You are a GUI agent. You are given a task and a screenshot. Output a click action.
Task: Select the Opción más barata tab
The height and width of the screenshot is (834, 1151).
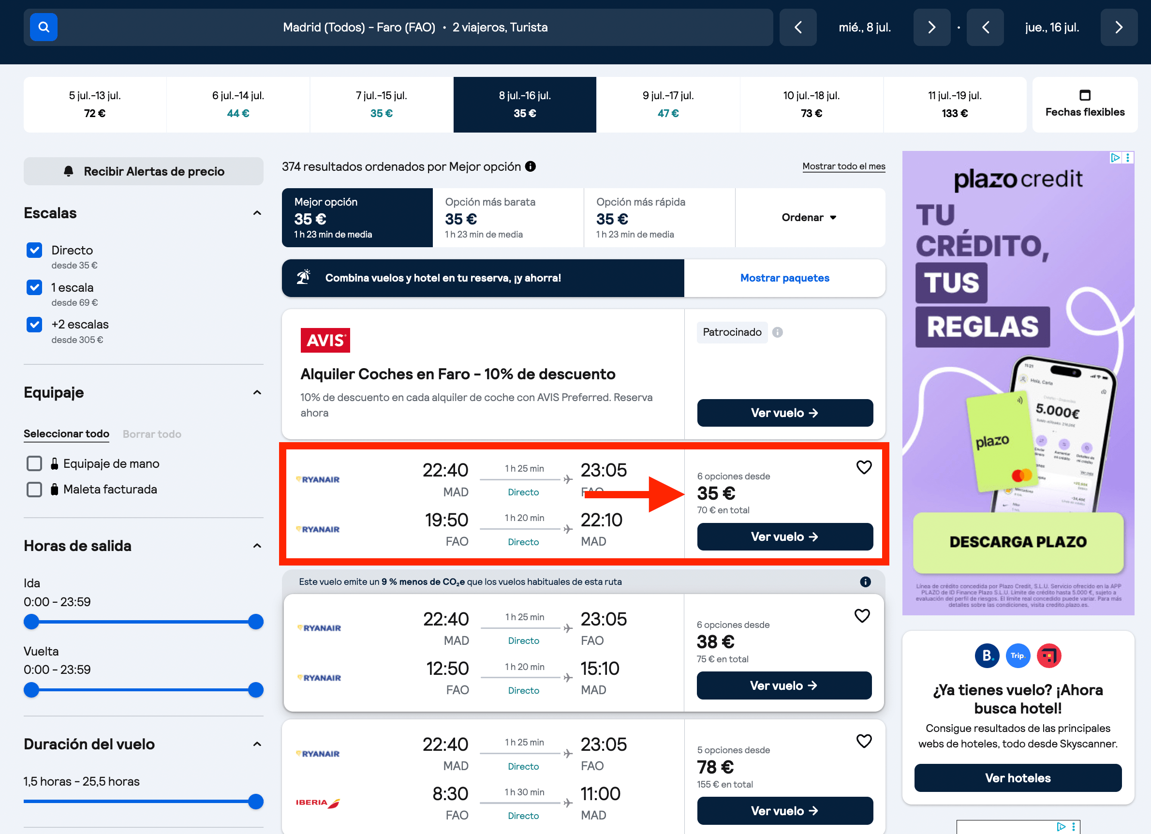click(508, 218)
